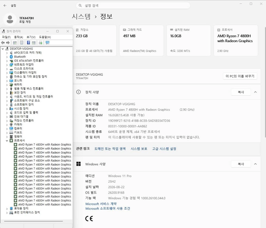Image resolution: width=266 pixels, height=228 pixels.
Task: Open the 동작(A) menu
Action: [18, 37]
